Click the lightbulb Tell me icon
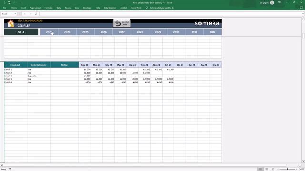Screen dimensions: 305x171 pos(147,8)
